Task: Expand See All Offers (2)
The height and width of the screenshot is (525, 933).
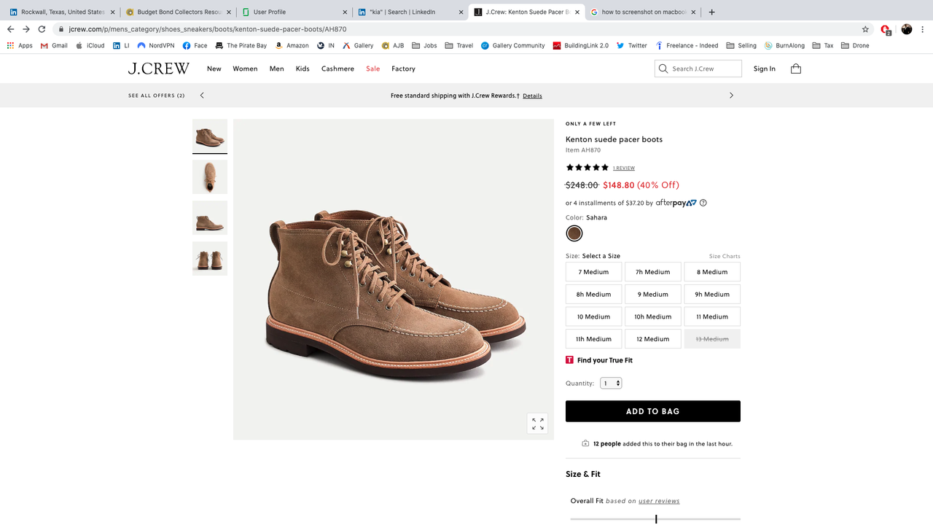Action: pyautogui.click(x=157, y=96)
